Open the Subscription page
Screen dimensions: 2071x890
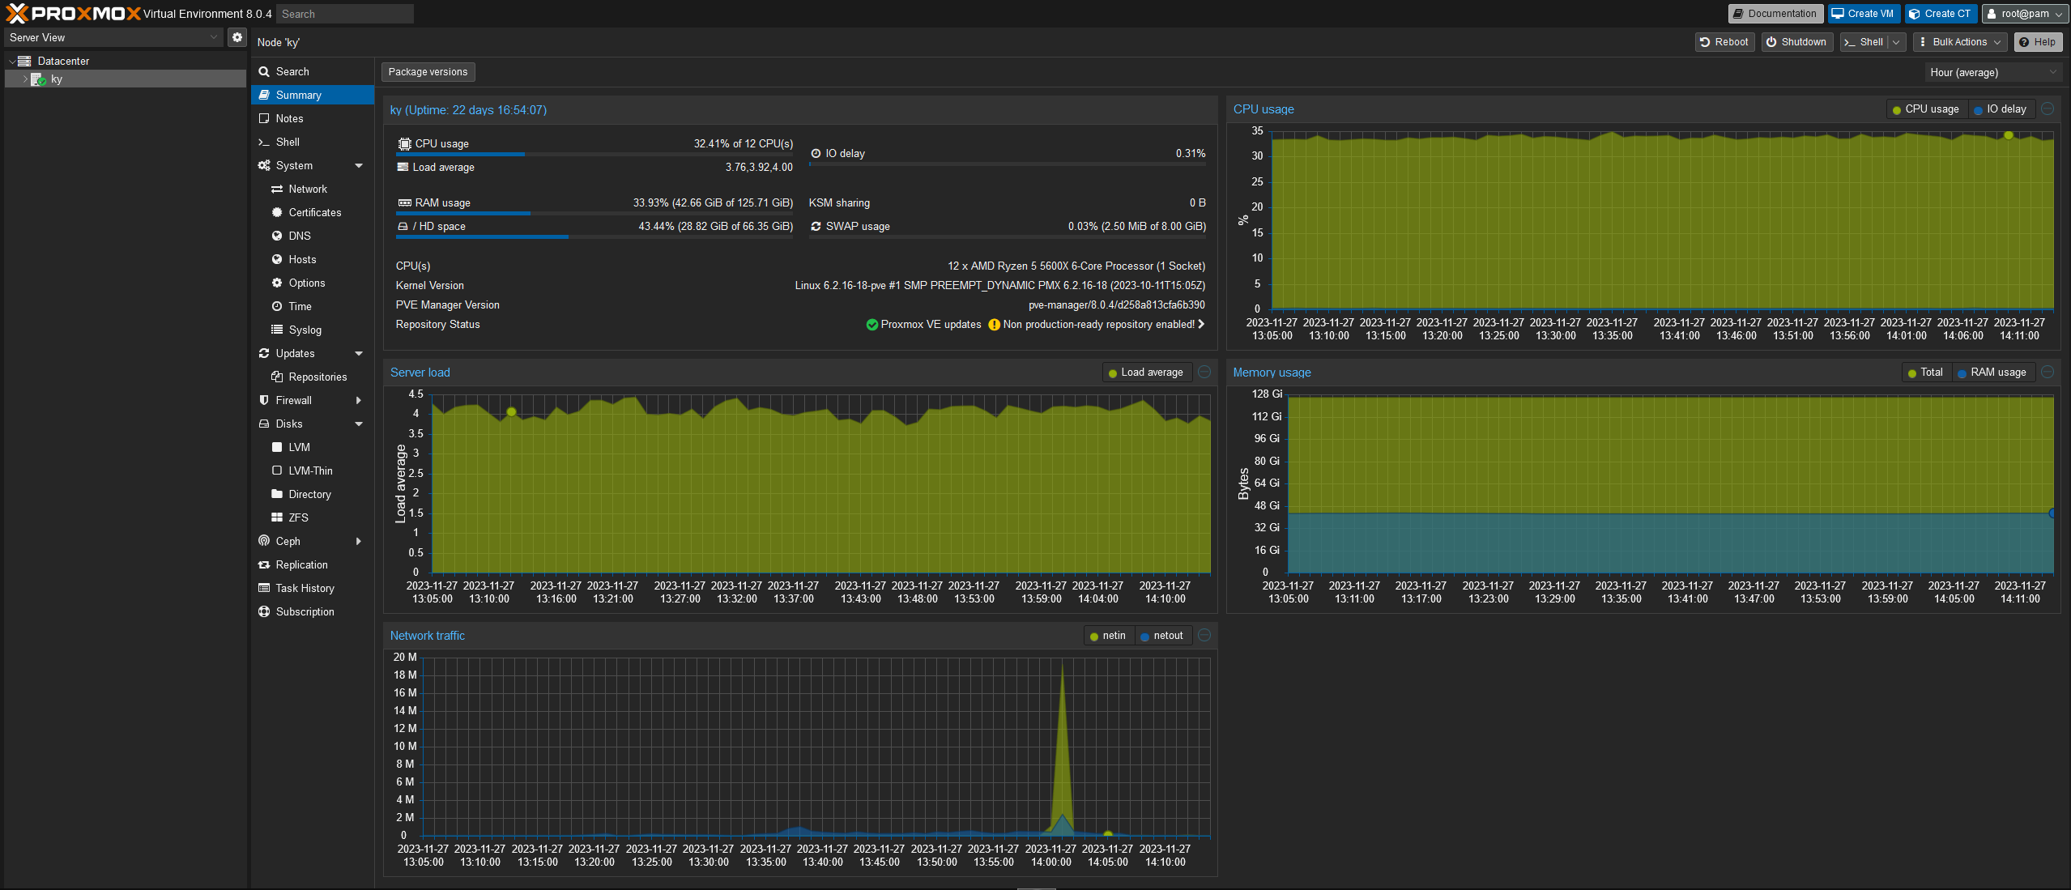coord(305,611)
